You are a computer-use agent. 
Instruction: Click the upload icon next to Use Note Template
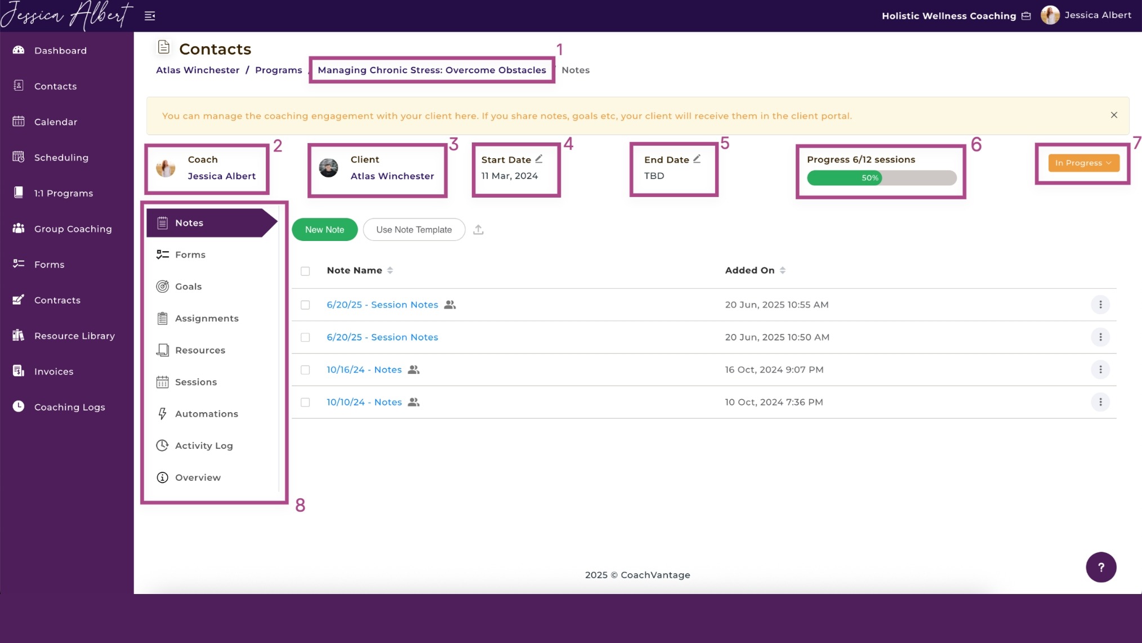(x=478, y=230)
